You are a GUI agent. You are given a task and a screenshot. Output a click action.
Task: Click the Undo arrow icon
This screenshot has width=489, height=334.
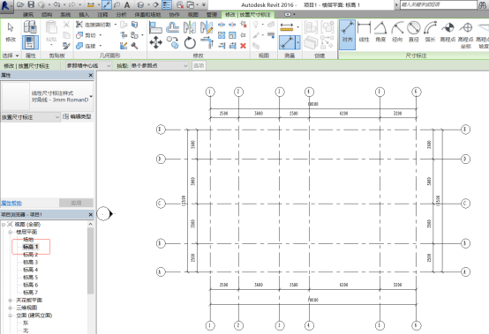click(x=57, y=4)
